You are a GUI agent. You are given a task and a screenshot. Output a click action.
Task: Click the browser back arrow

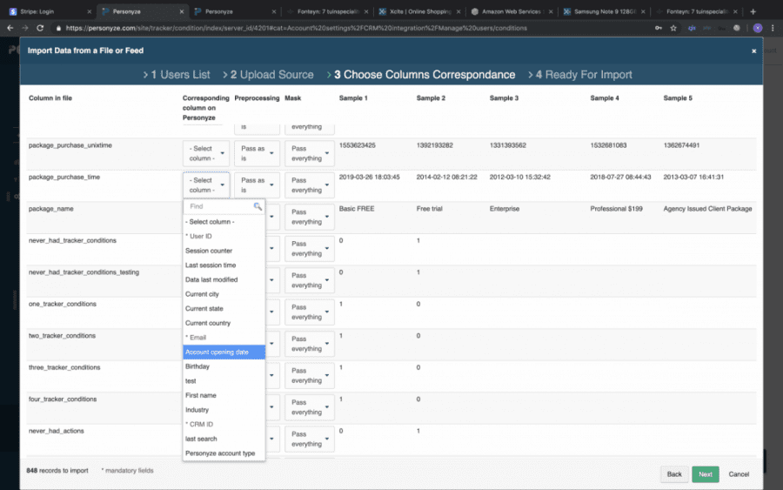click(x=10, y=28)
